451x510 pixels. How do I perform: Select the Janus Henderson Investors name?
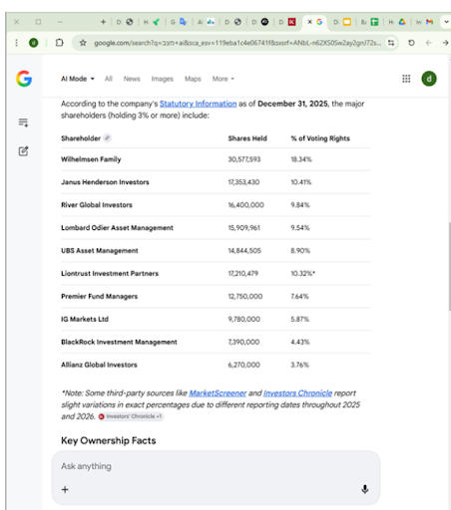(x=105, y=182)
